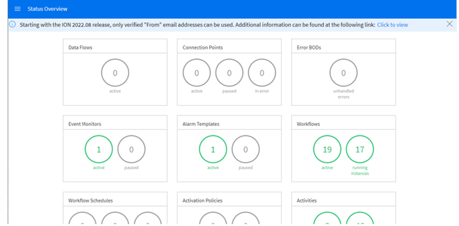Click the Event Monitors active count circle
Image resolution: width=459 pixels, height=226 pixels.
(x=99, y=149)
